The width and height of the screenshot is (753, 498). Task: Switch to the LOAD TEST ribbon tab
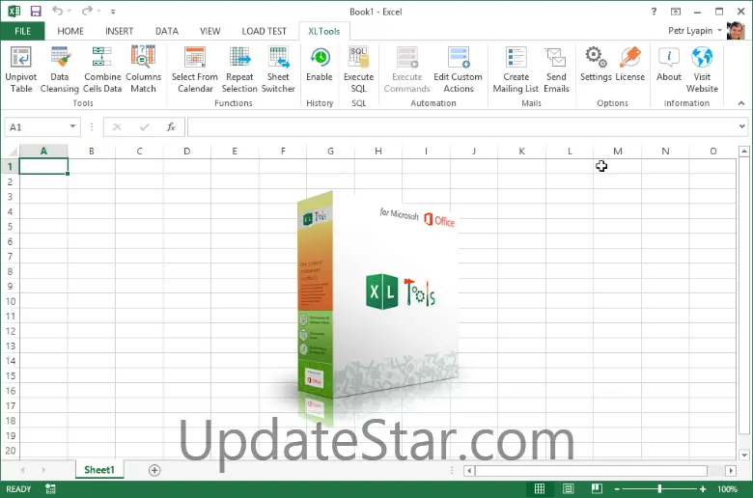tap(265, 31)
